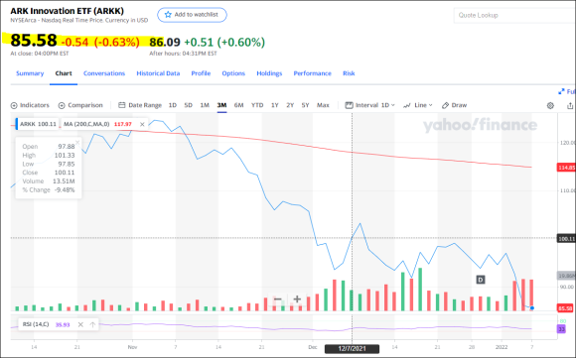Select 1D date range

point(172,105)
